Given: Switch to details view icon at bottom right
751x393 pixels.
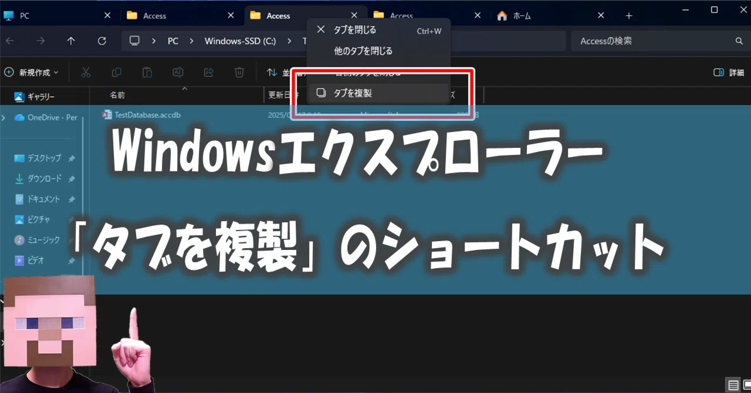Looking at the screenshot, I should (733, 385).
